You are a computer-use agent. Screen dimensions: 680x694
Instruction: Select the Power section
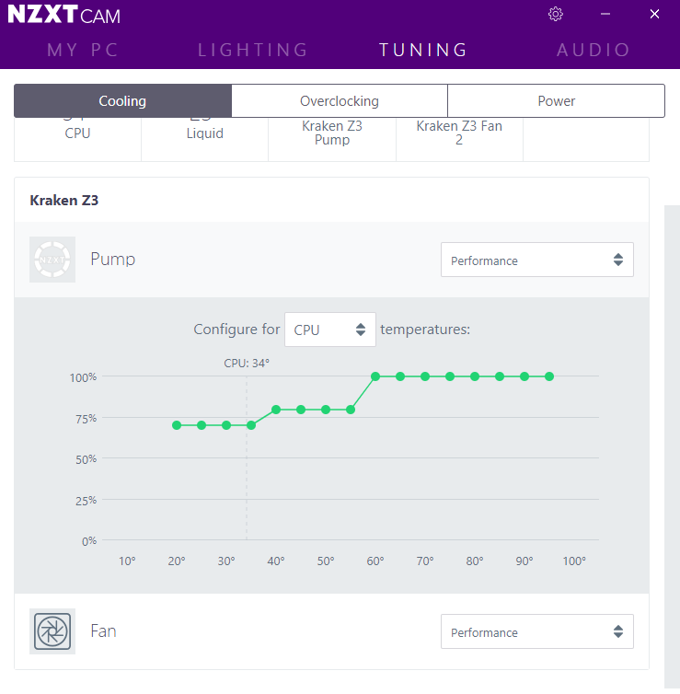pyautogui.click(x=556, y=101)
